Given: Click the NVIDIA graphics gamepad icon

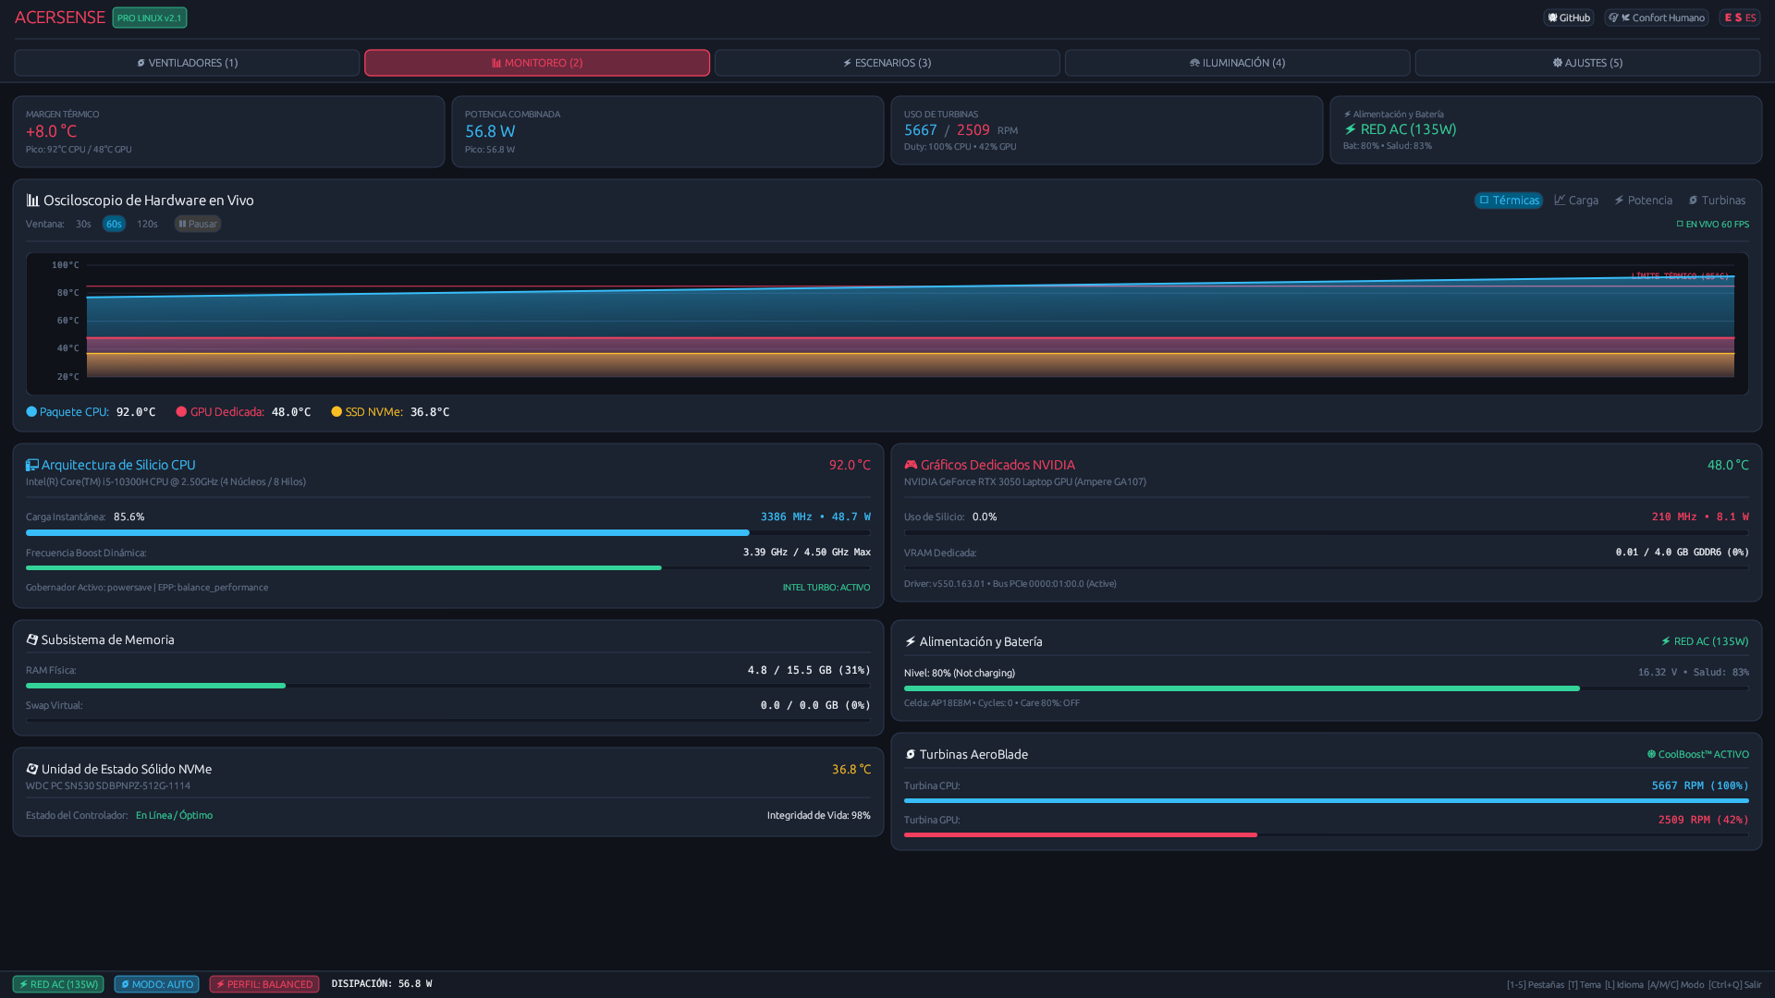Looking at the screenshot, I should tap(911, 465).
